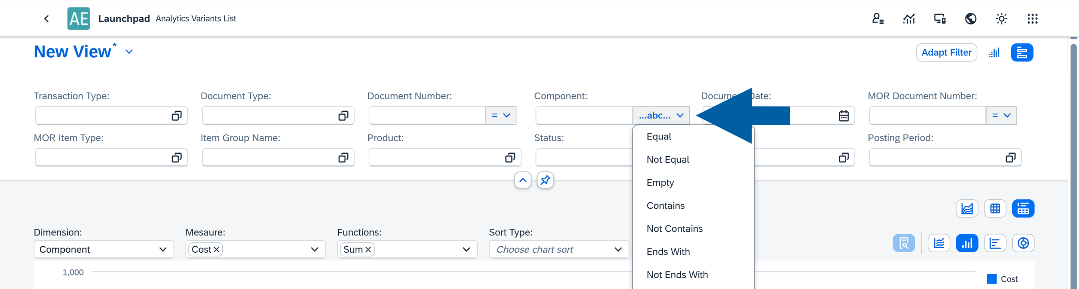Toggle the line chart type button
Screen dimensions: 1079x289
939,243
